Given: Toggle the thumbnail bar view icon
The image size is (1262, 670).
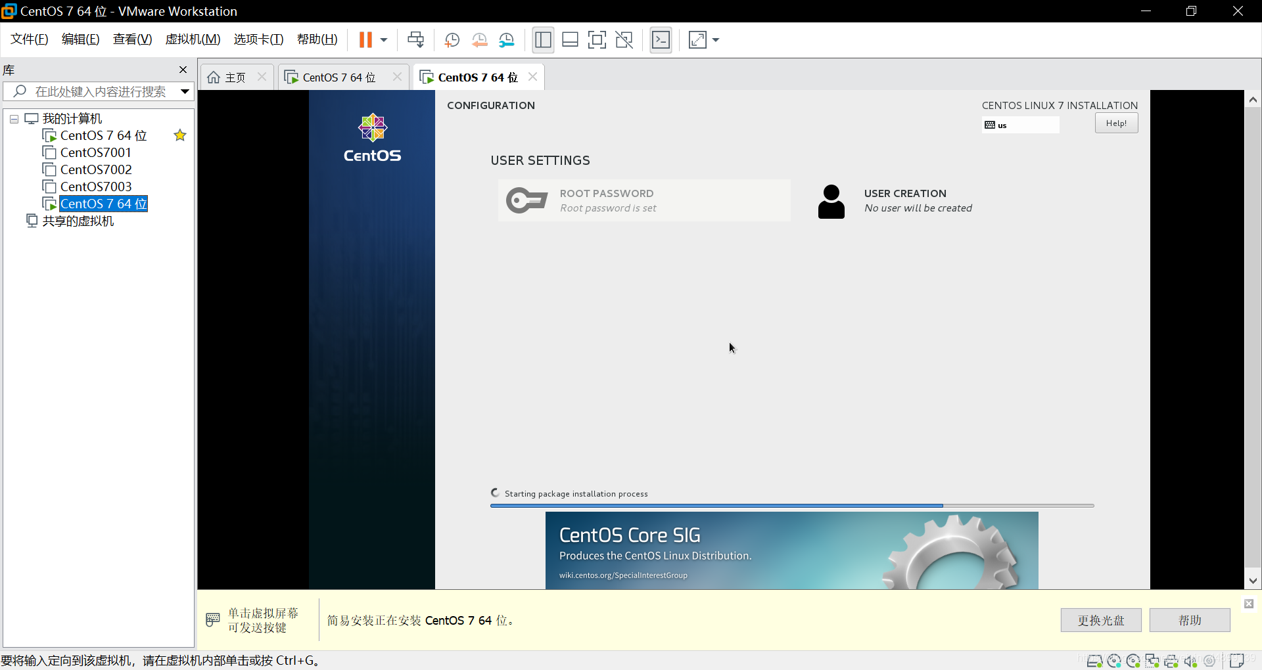Looking at the screenshot, I should click(x=570, y=40).
